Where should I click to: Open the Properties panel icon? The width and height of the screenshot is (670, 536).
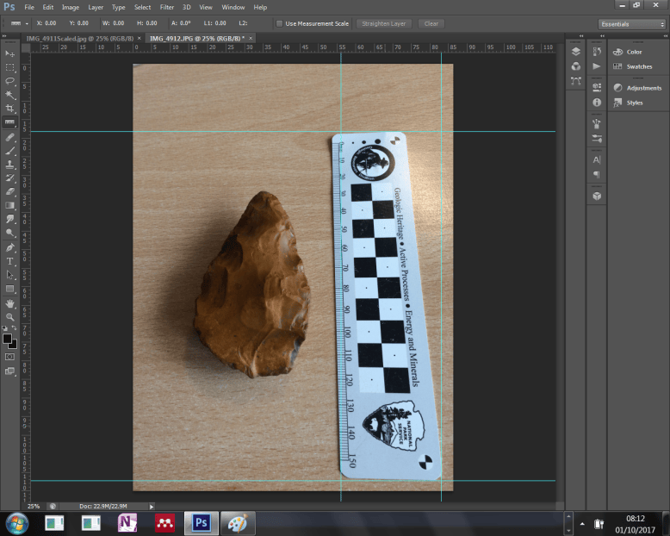597,87
